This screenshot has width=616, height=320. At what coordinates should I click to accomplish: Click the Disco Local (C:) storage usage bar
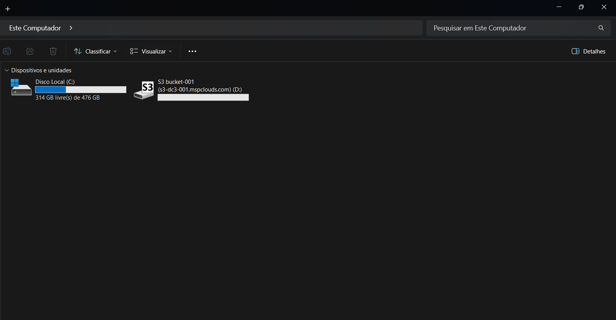point(81,90)
